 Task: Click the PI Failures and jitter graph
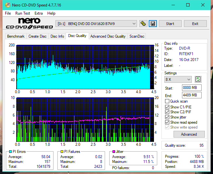tap(85, 119)
